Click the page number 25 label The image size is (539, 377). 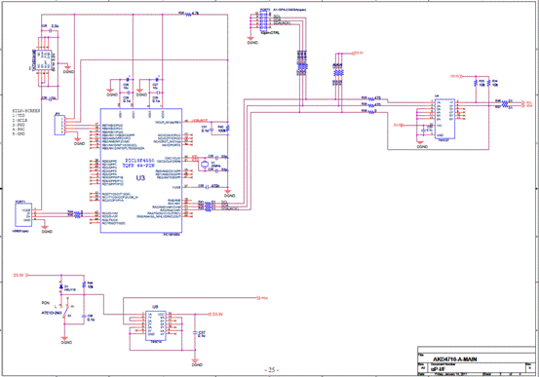click(272, 370)
